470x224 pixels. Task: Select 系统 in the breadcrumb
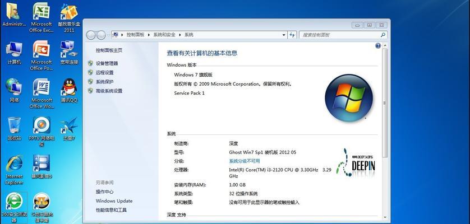click(x=189, y=35)
